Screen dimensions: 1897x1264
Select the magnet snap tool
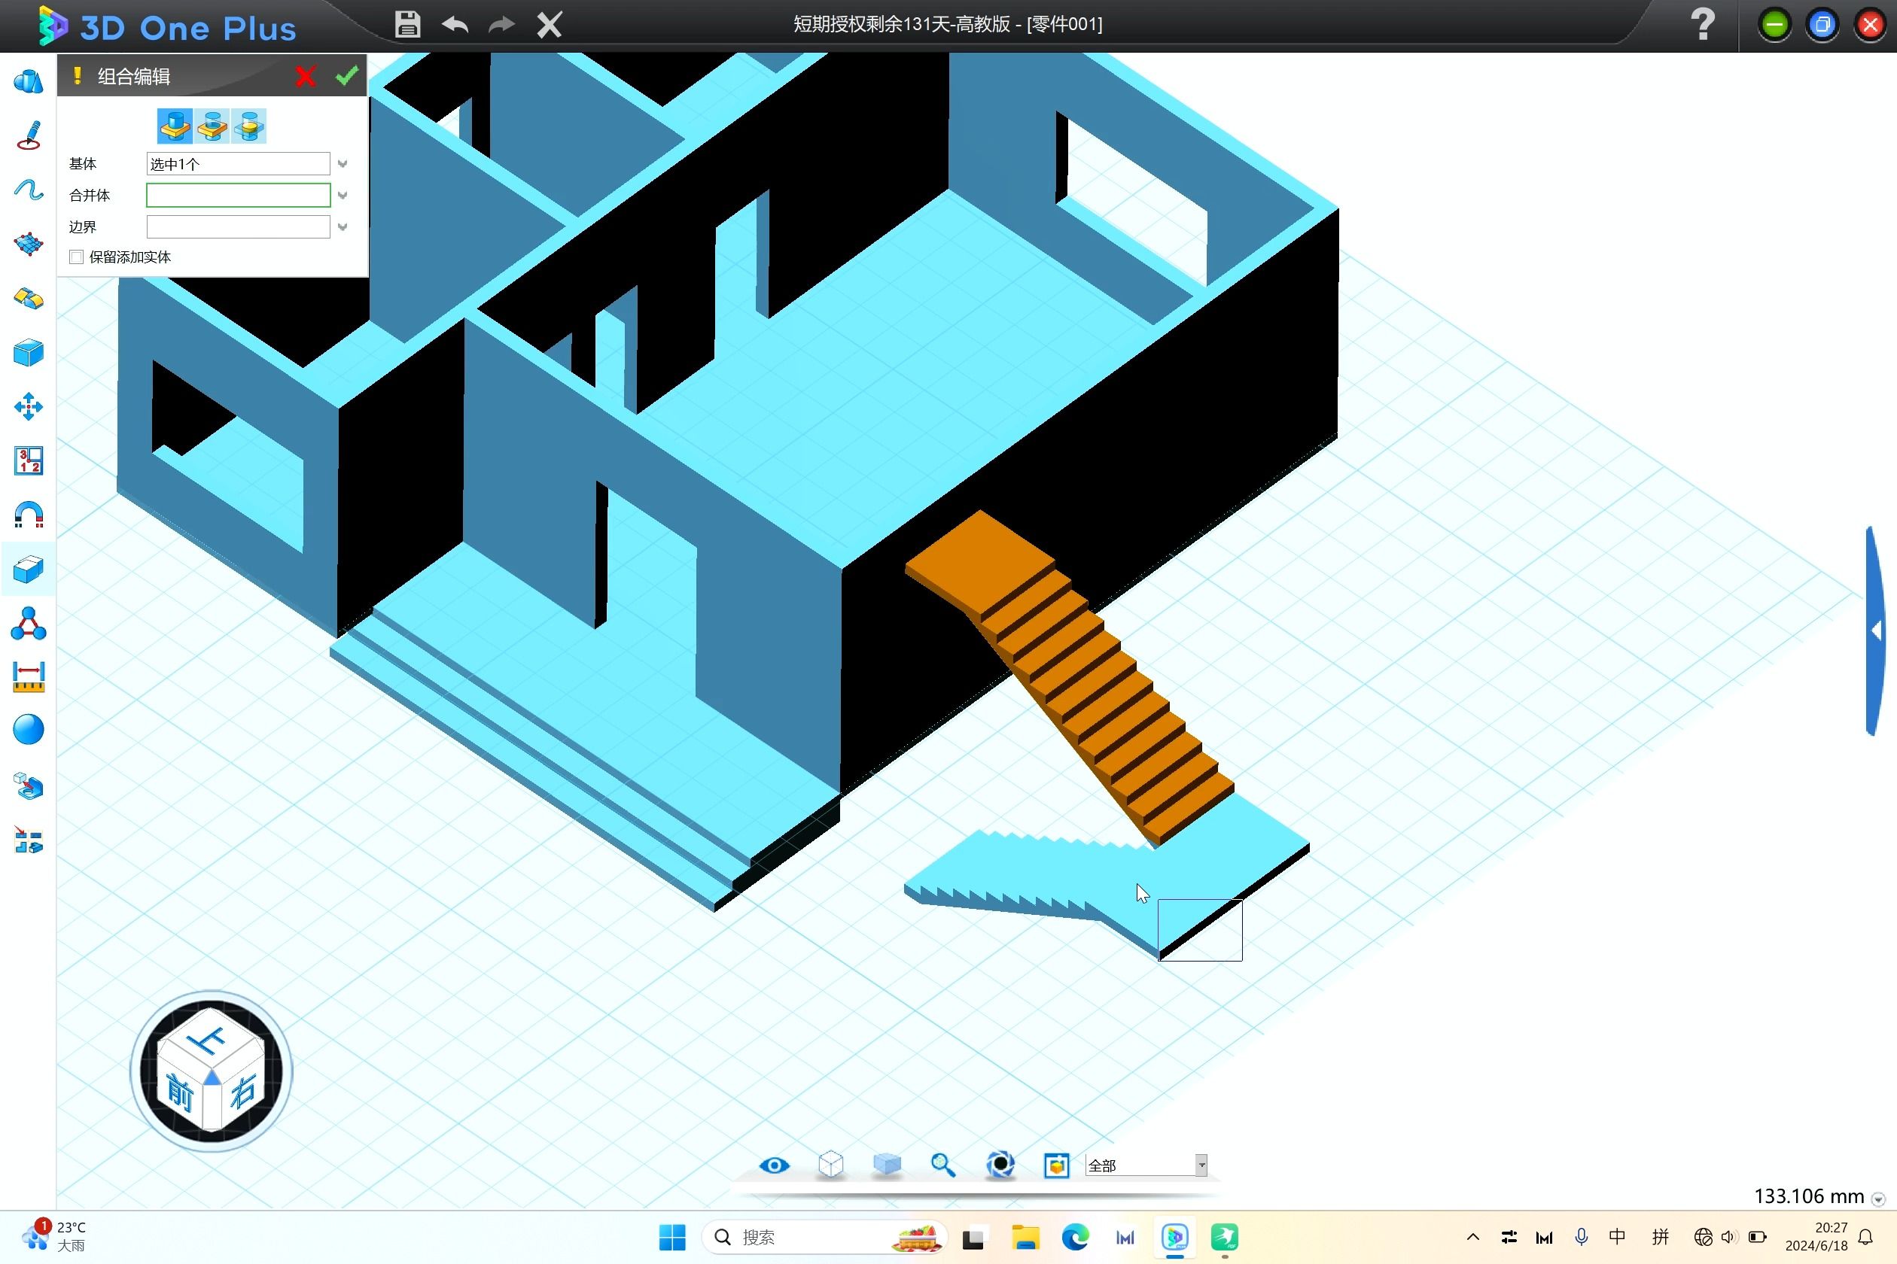click(x=29, y=515)
